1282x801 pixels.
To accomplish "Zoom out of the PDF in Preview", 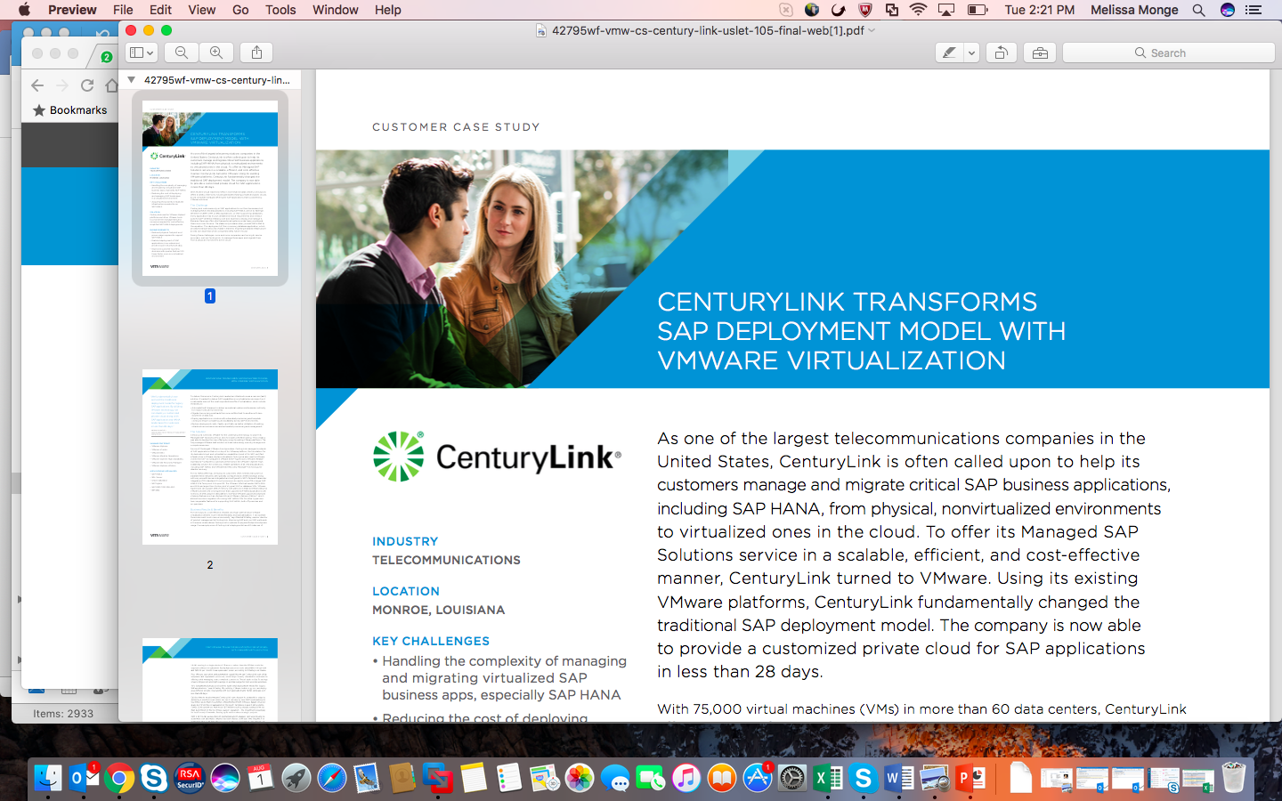I will pyautogui.click(x=182, y=53).
